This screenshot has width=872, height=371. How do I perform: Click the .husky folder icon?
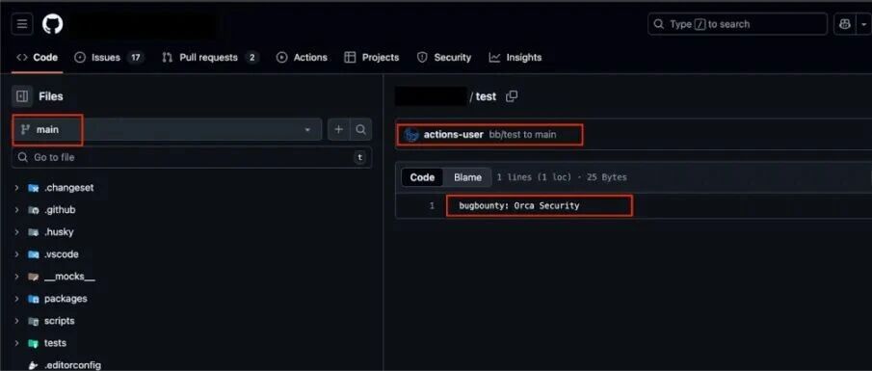pos(34,232)
